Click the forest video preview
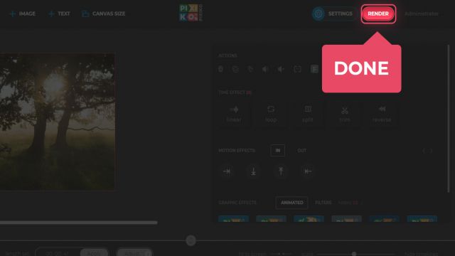 tap(57, 122)
